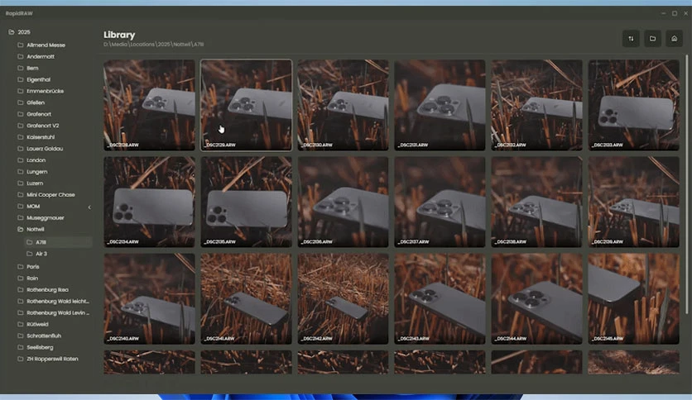
Task: Click the folder icon next to Eigenthal
Action: (x=21, y=79)
